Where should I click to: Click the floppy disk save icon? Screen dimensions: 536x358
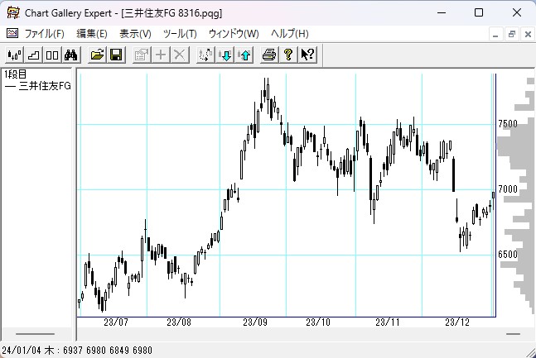click(116, 55)
